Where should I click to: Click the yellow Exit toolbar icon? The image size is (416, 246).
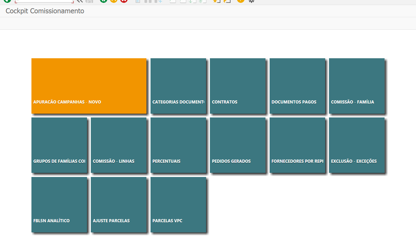point(114,1)
